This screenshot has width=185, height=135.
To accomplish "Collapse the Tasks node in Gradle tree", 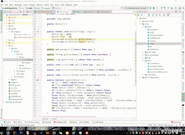I will (140, 24).
